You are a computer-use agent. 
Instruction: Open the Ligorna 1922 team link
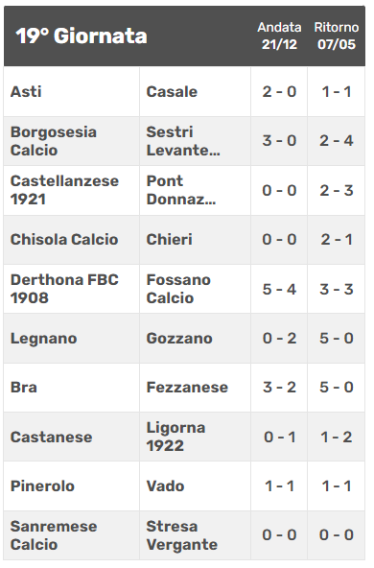pyautogui.click(x=175, y=437)
